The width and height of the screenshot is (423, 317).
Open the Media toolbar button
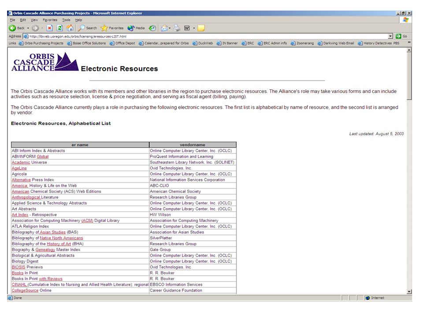point(136,28)
